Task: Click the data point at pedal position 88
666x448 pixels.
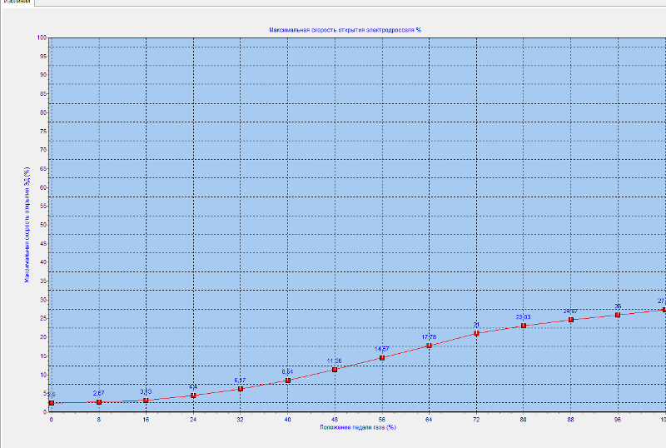Action: (570, 320)
